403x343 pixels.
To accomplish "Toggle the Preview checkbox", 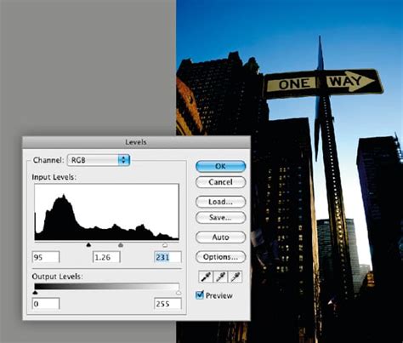I will [200, 295].
